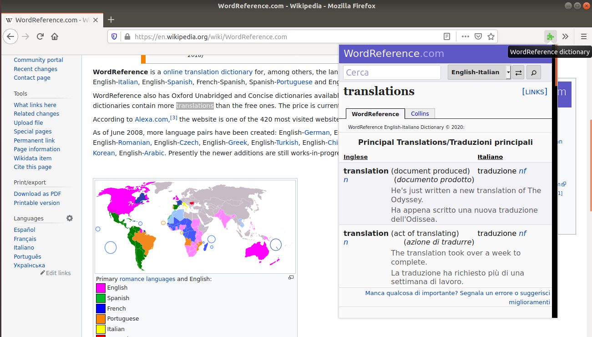The image size is (592, 337).
Task: Toggle reader view icon in address bar
Action: pyautogui.click(x=447, y=36)
